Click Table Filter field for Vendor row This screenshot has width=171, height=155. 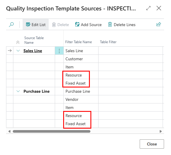point(130,99)
